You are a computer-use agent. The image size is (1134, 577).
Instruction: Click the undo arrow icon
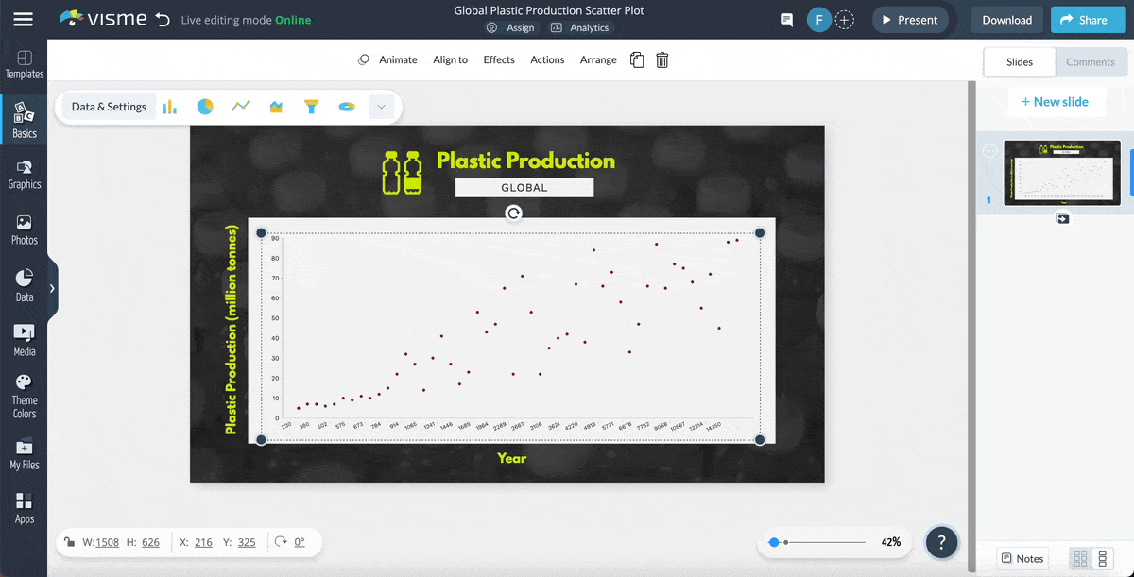coord(163,20)
